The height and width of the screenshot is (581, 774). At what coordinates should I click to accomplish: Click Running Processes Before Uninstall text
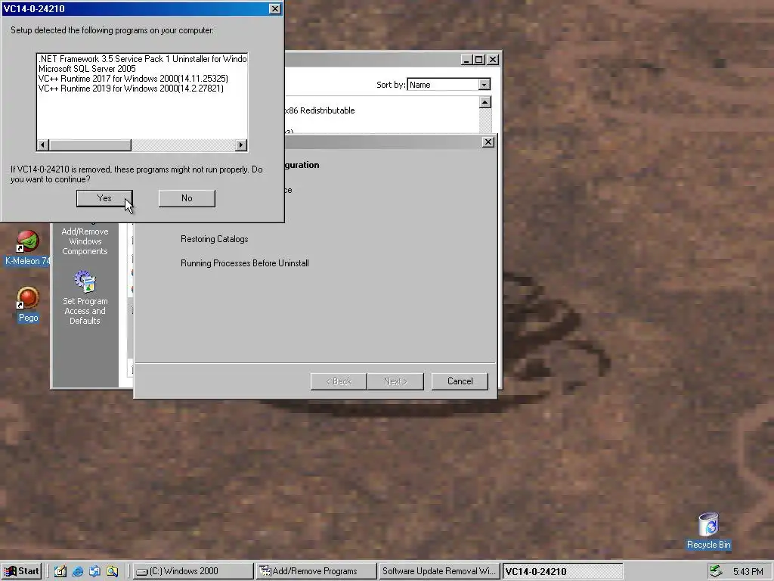coord(245,263)
